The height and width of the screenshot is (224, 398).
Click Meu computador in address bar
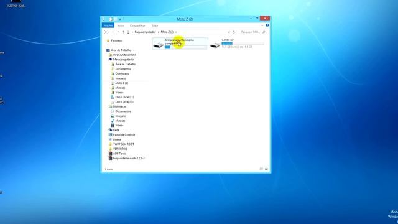coord(145,32)
